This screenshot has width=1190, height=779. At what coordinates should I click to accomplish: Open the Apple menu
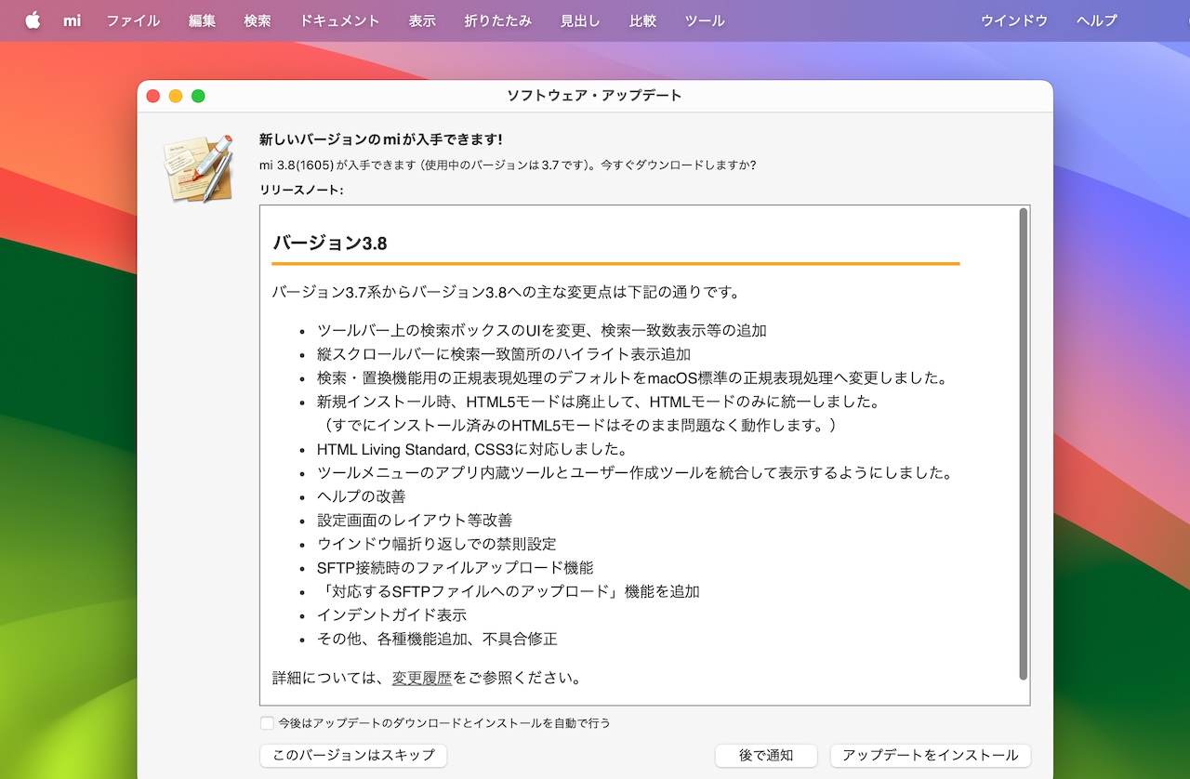33,20
